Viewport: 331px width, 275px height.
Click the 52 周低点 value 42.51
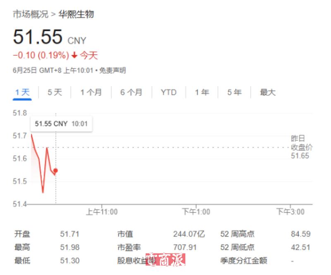[301, 247]
